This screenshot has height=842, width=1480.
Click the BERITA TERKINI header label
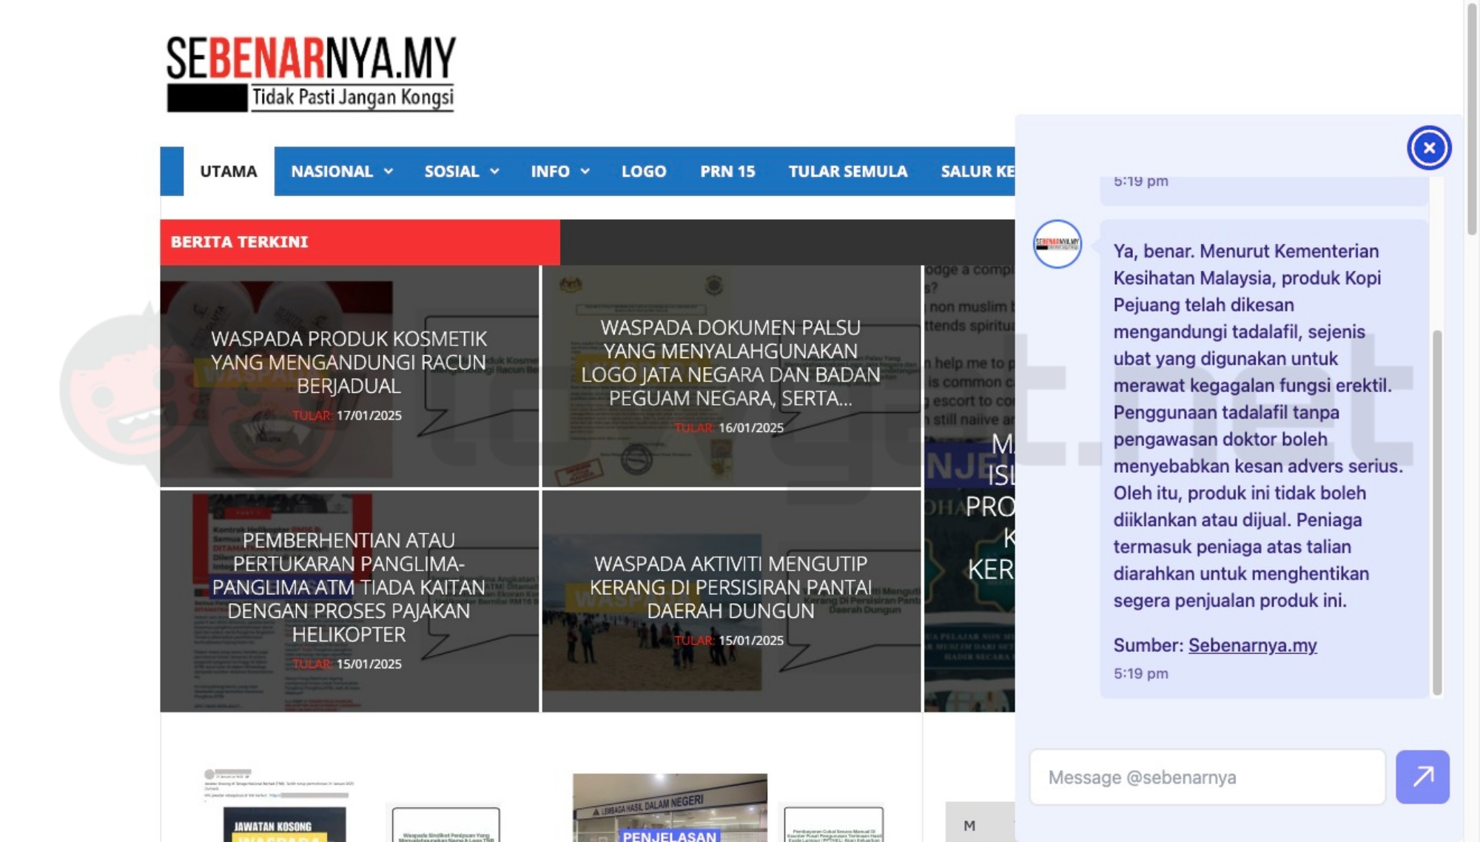(239, 242)
